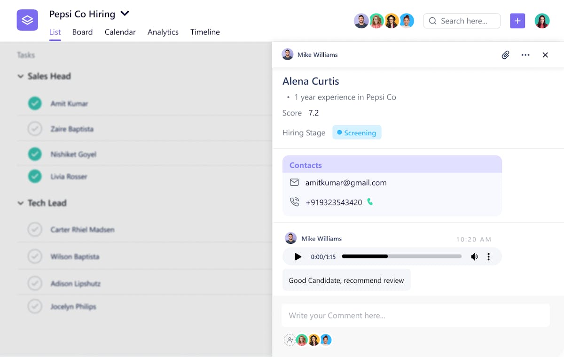Click the Screening hiring stage badge

(357, 133)
